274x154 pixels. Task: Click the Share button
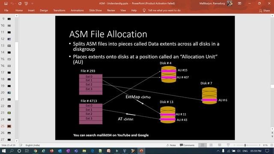click(265, 11)
